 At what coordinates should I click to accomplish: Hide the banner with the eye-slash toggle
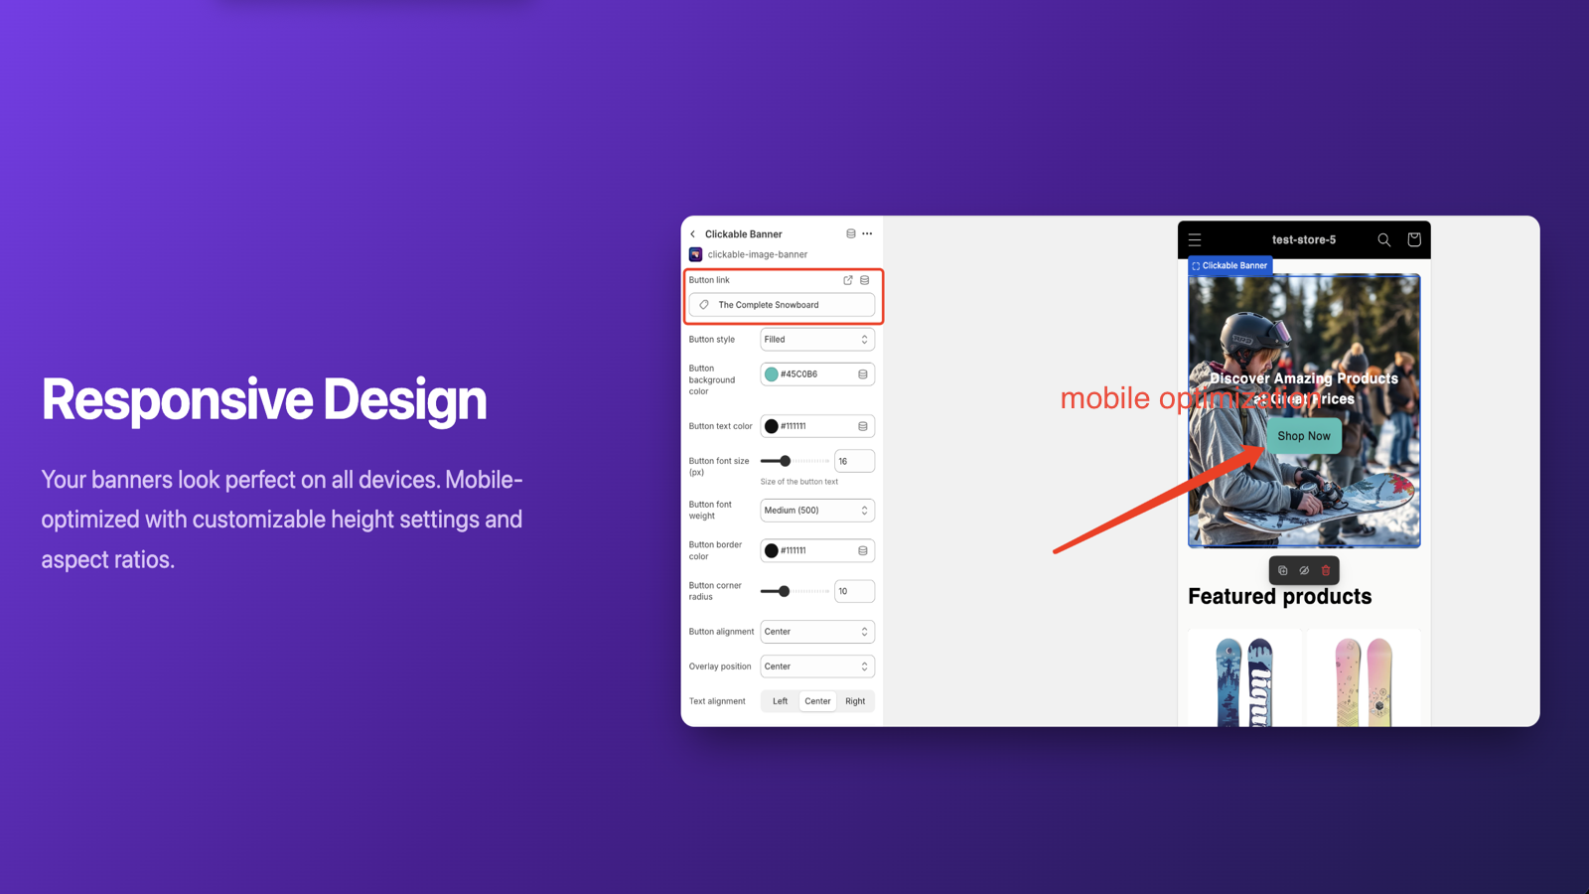click(x=1304, y=570)
